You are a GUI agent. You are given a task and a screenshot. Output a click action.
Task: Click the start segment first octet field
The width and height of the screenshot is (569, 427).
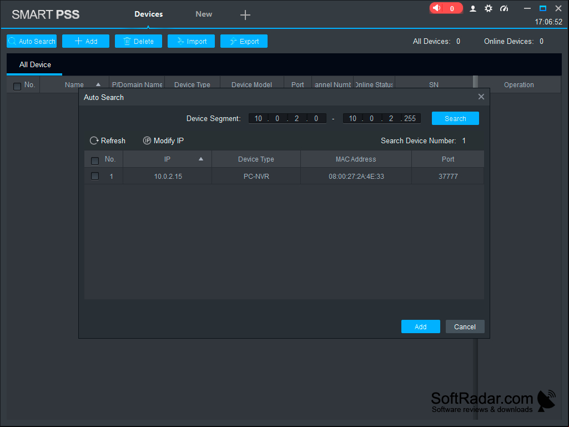coord(258,118)
